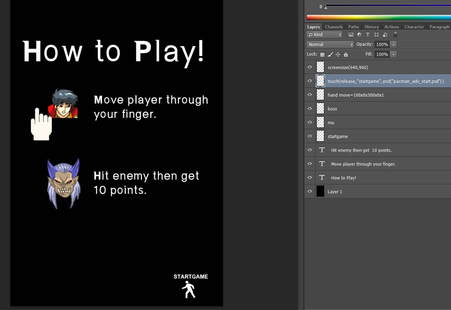This screenshot has height=310, width=451.
Task: Click the lock image pixels brush icon
Action: (330, 54)
